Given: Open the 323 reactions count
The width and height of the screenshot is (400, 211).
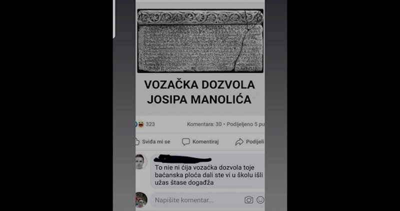Looking at the screenshot, I should 150,124.
